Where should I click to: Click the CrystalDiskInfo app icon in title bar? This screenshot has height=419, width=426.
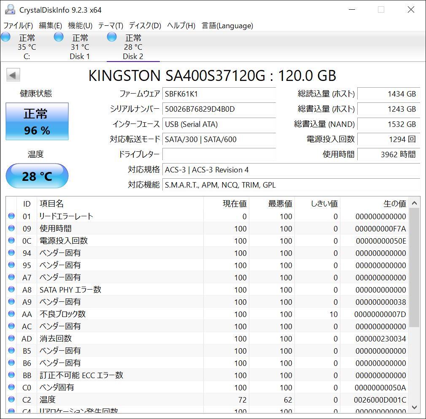click(10, 10)
